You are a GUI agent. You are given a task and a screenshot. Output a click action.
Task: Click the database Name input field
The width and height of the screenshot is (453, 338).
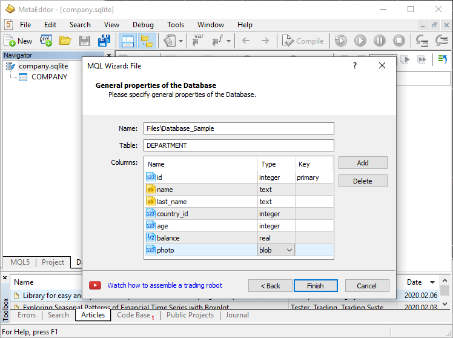[239, 128]
